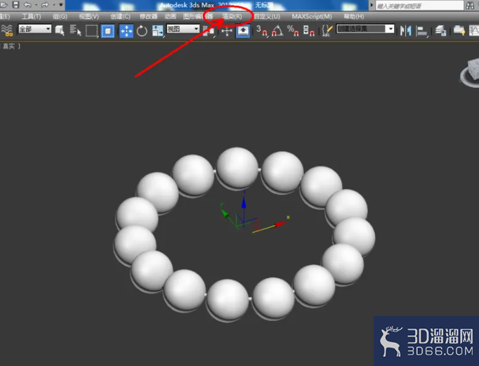Image resolution: width=479 pixels, height=366 pixels.
Task: Open the 帮助(H) menu
Action: [353, 16]
